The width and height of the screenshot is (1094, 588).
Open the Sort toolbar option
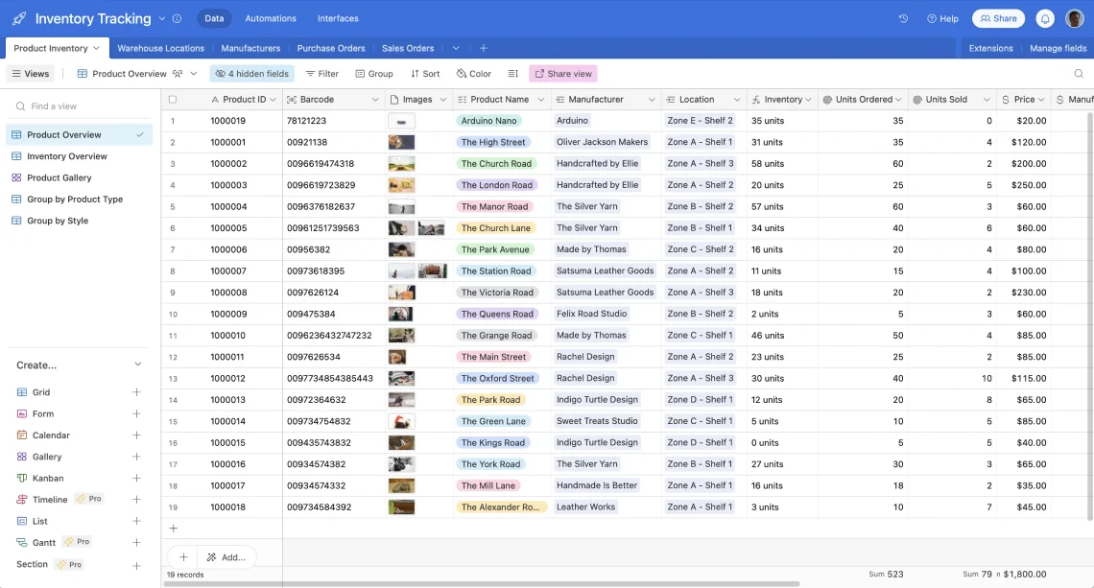425,74
